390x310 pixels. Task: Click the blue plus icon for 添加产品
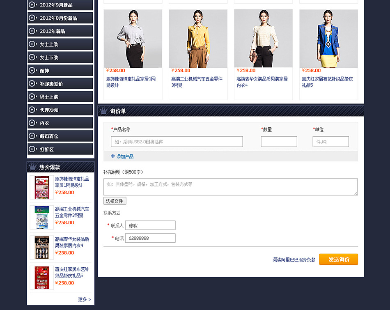[x=113, y=156]
